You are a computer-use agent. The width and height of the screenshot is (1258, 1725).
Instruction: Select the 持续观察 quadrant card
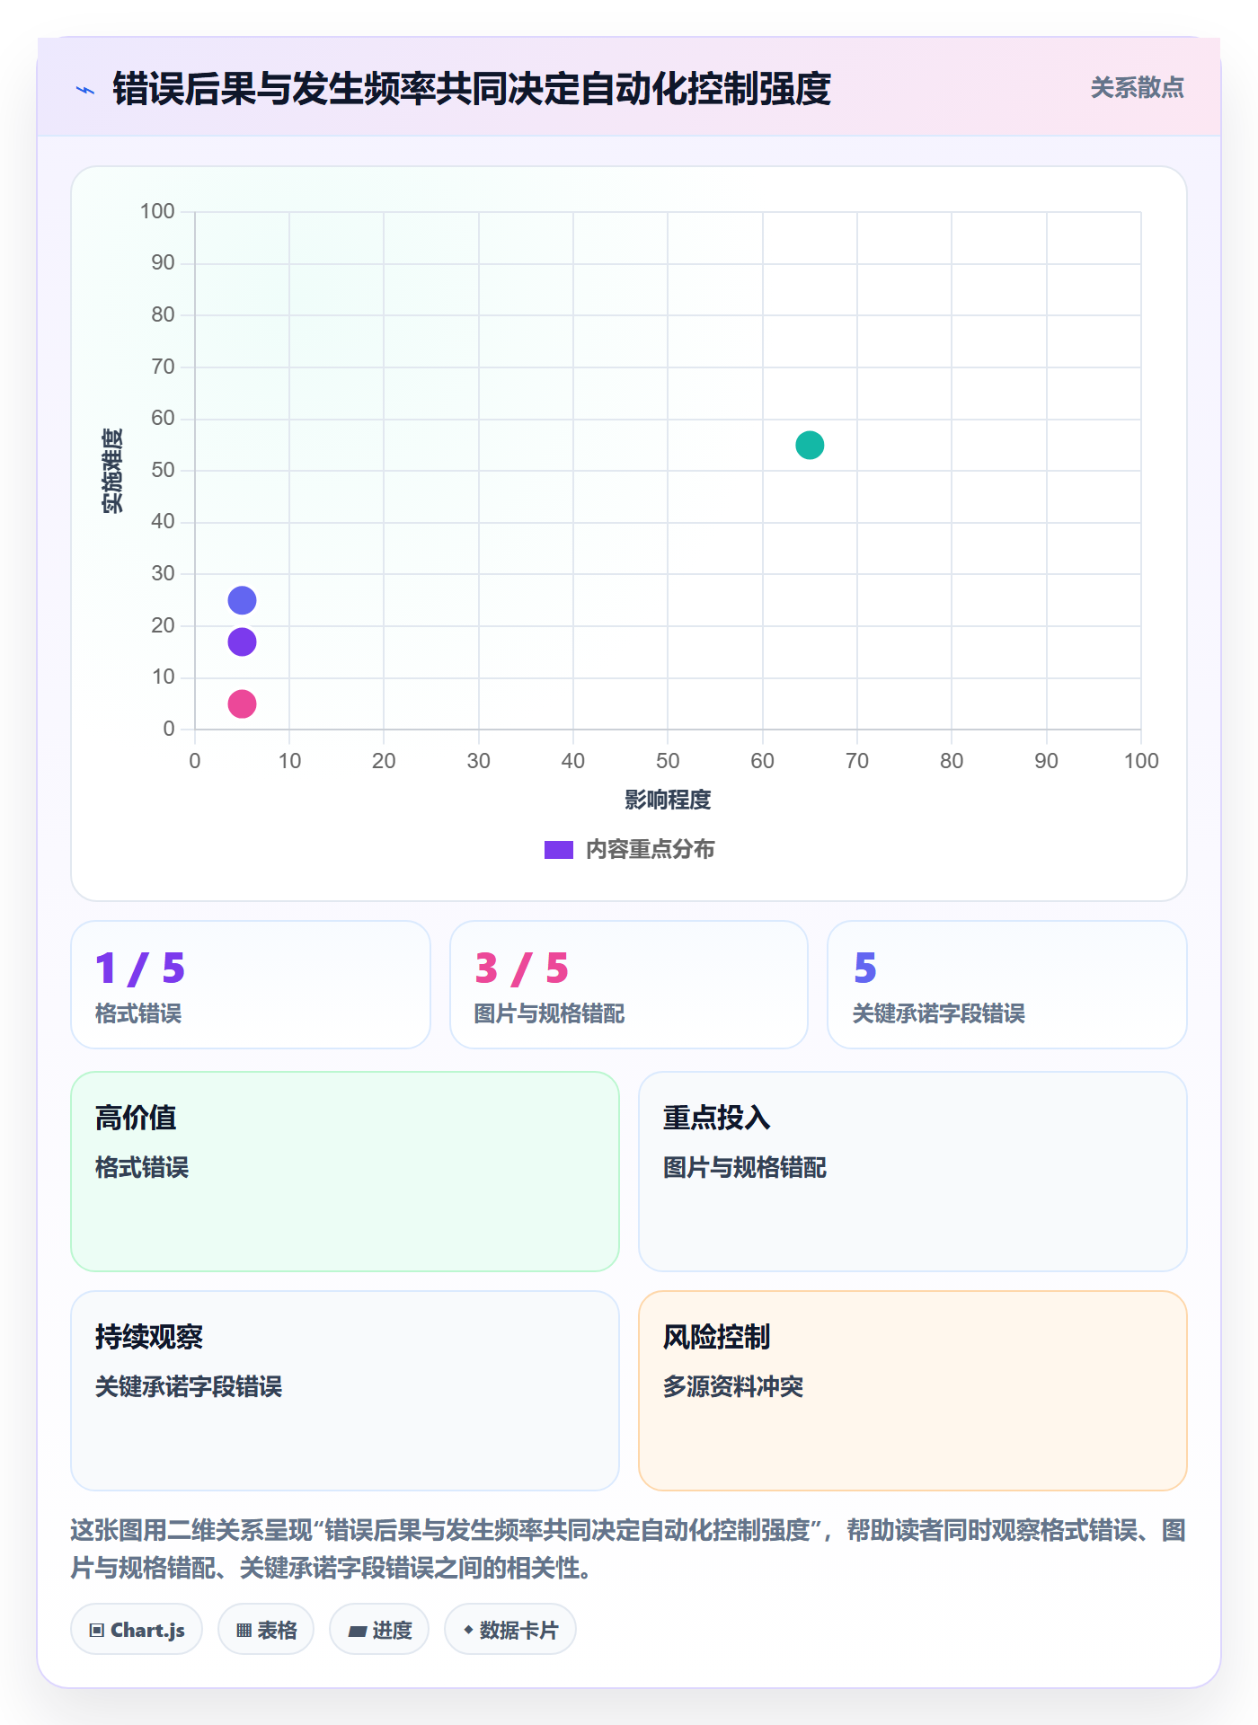coord(345,1391)
